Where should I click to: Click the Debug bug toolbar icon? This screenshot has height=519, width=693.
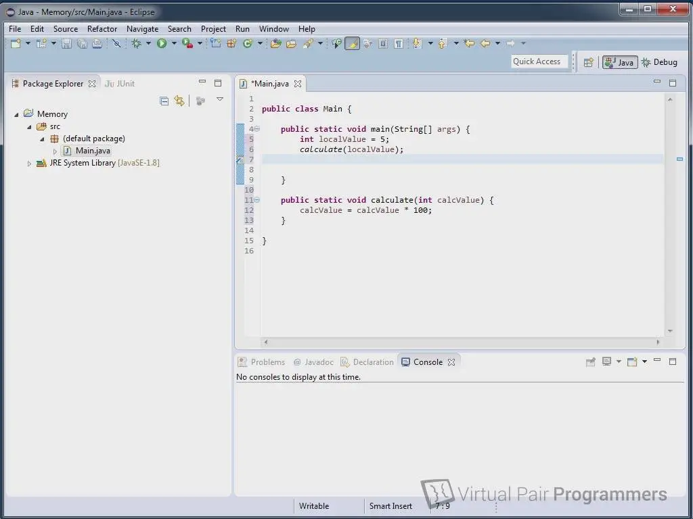tap(137, 43)
